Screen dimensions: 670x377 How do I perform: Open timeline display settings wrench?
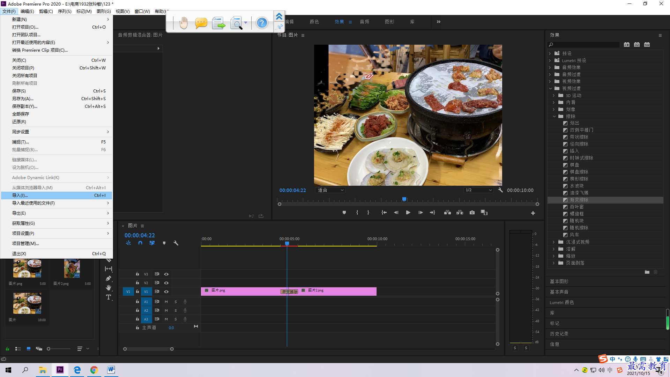pos(176,243)
